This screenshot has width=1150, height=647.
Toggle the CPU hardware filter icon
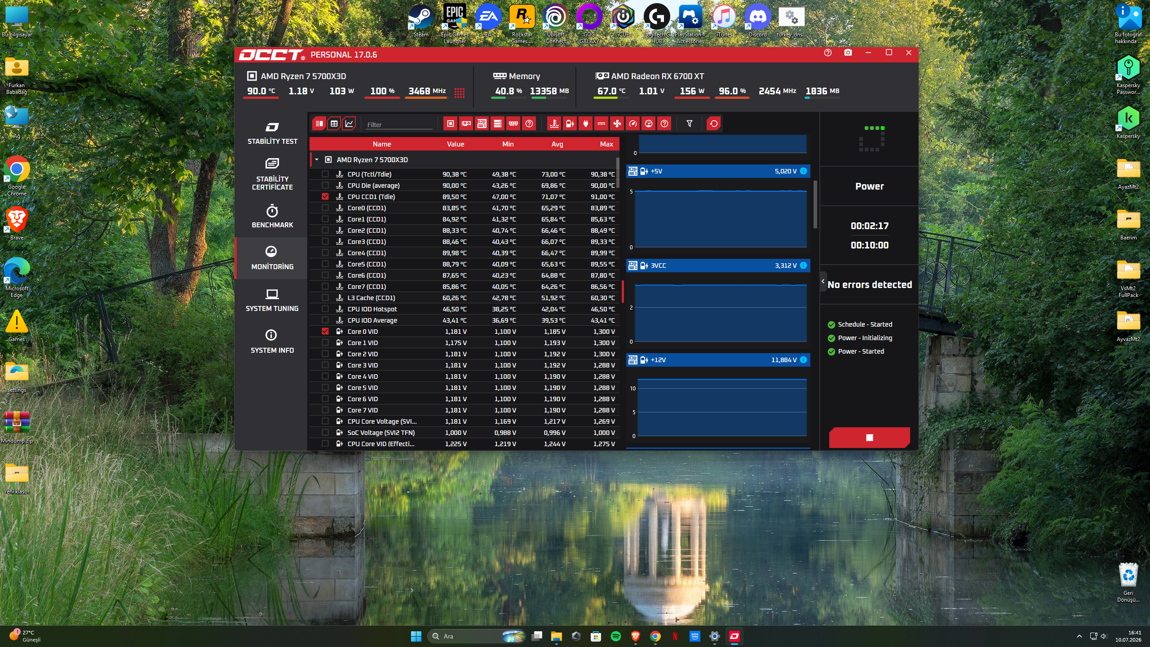[x=451, y=124]
